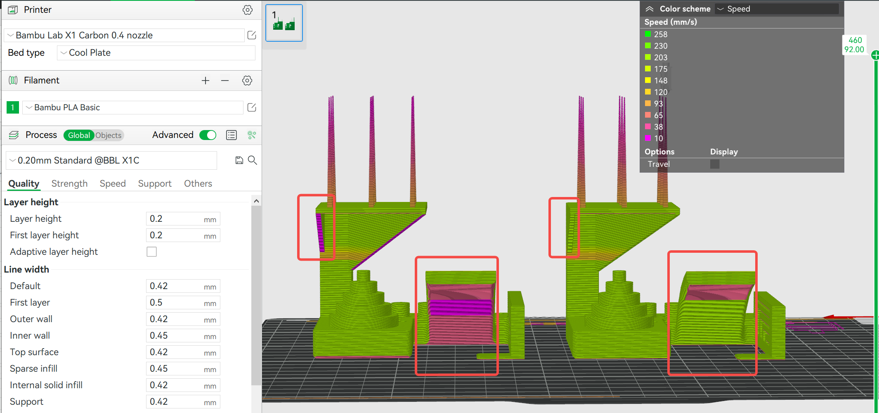Enable Adaptive layer height checkbox
This screenshot has width=879, height=413.
tap(152, 252)
